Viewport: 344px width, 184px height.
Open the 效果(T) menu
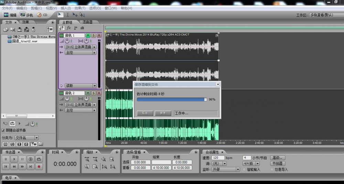[x=80, y=8]
